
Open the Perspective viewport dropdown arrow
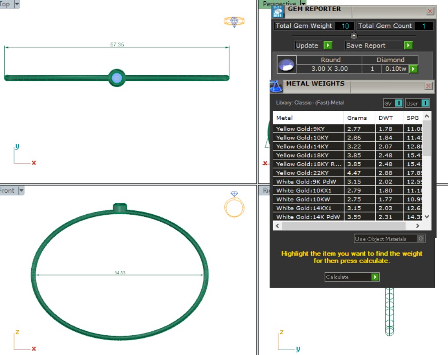click(303, 3)
